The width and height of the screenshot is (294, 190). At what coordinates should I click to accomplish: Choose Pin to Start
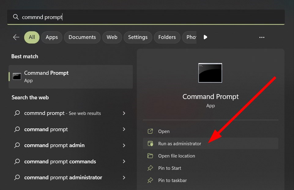click(210, 168)
